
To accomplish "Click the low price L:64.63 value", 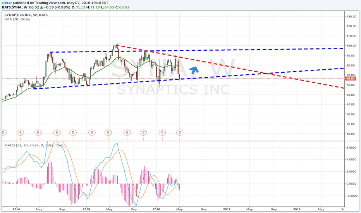I will (x=108, y=7).
